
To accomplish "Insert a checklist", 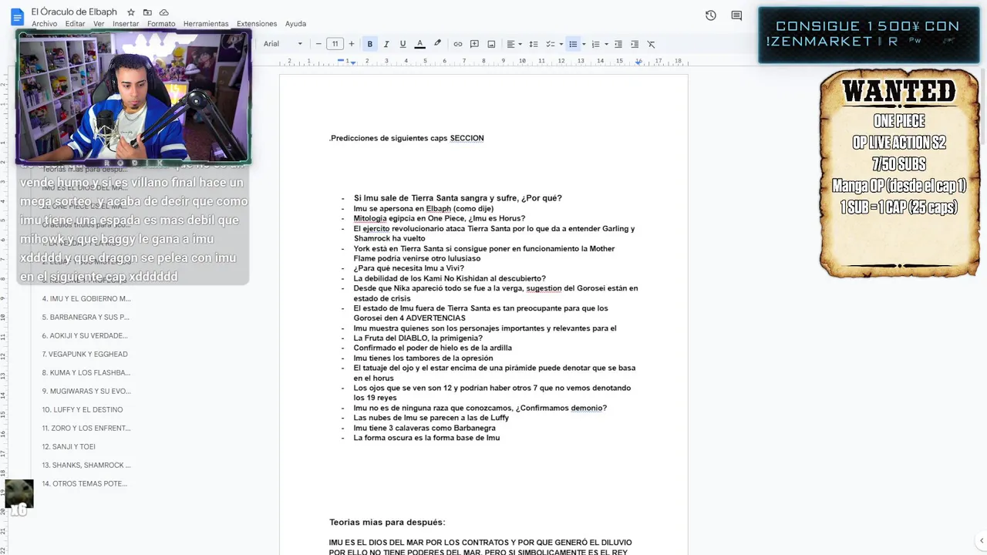I will point(551,44).
